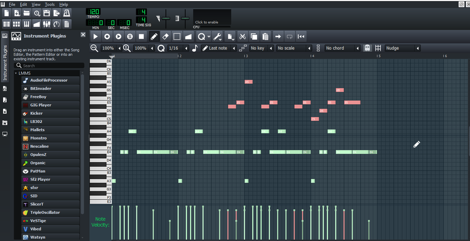Image resolution: width=470 pixels, height=241 pixels.
Task: Clear ghost notes icon
Action: click(x=367, y=48)
